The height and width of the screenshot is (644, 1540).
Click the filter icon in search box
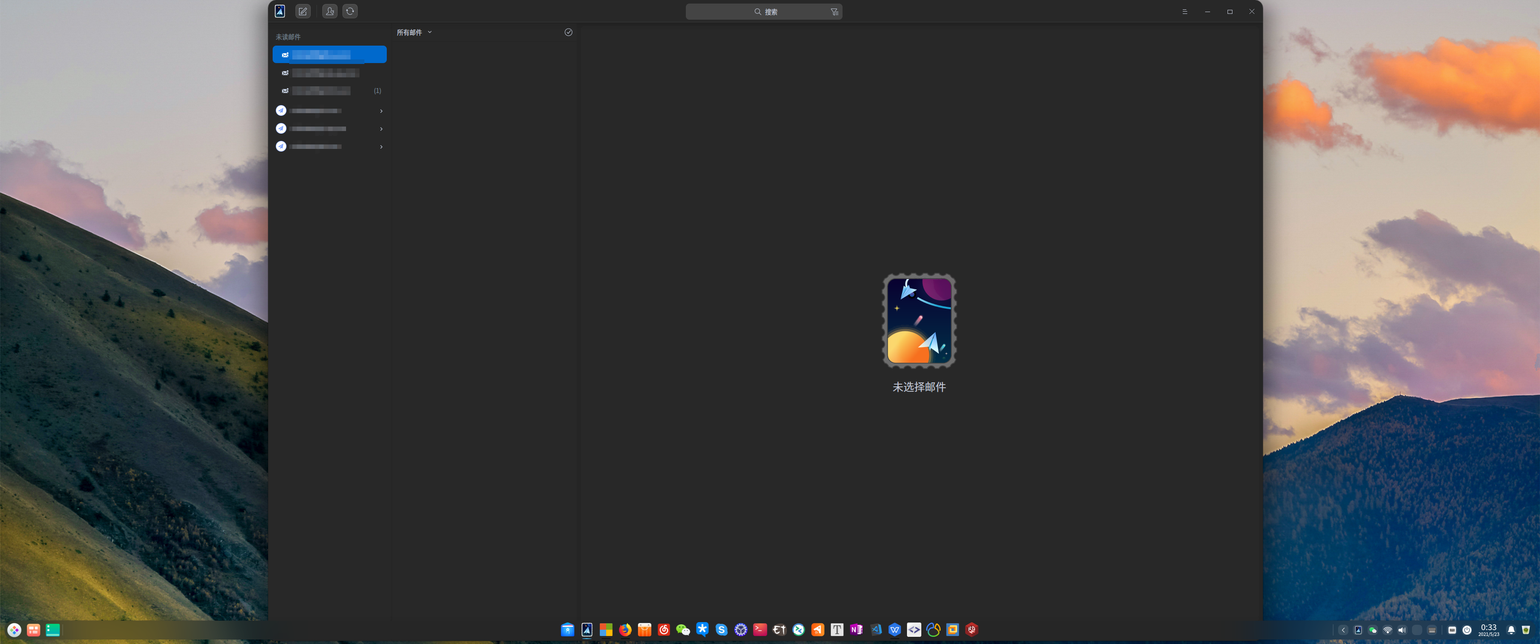834,12
